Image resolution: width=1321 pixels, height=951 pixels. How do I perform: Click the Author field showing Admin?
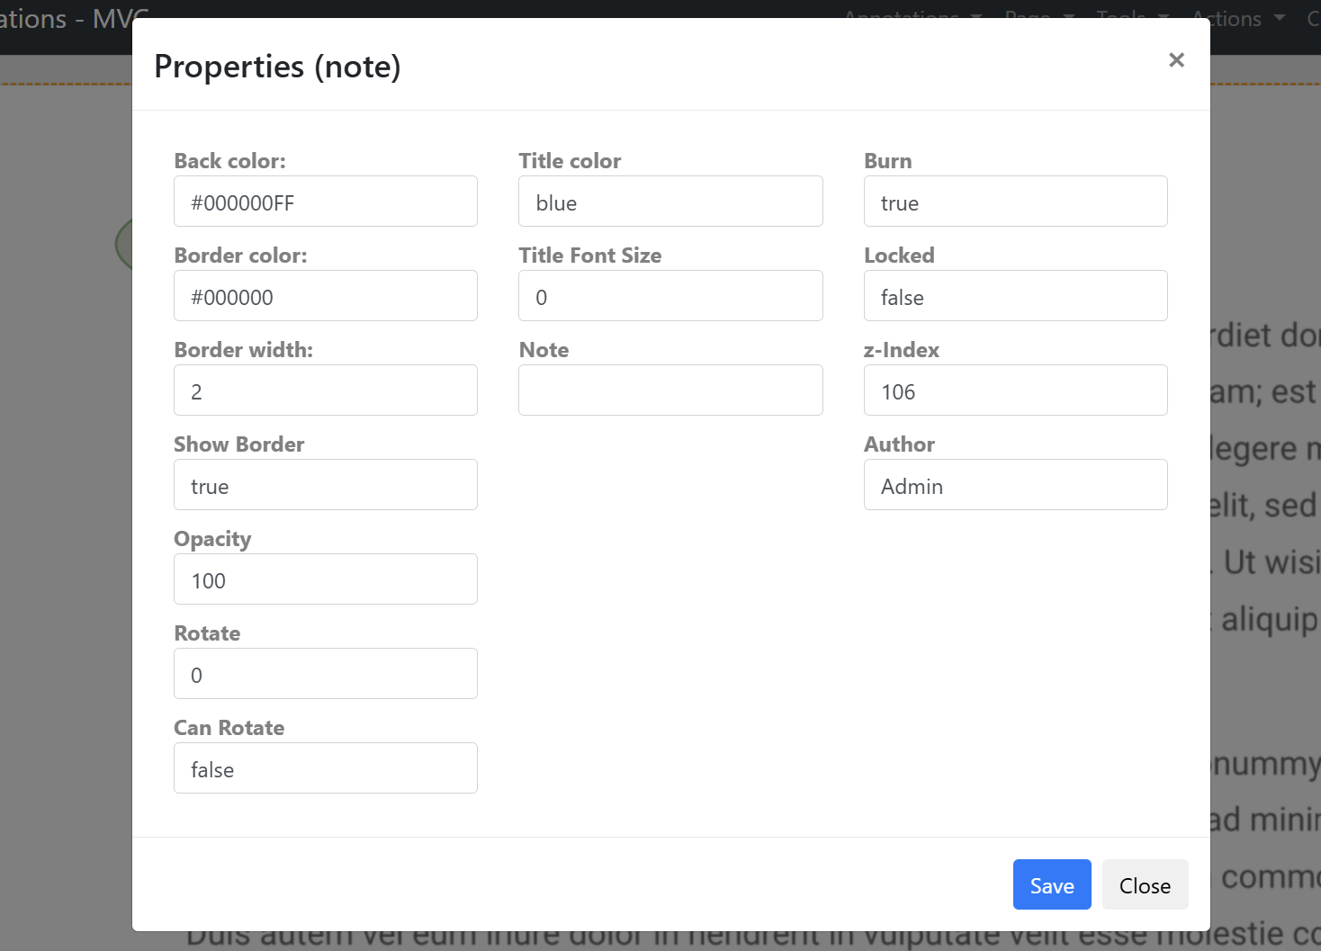click(1015, 485)
